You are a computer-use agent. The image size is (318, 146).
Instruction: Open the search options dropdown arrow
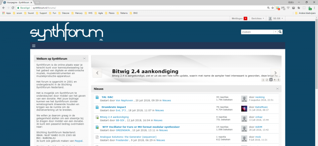pos(275,32)
